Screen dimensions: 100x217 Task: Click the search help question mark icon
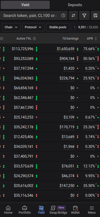click(x=63, y=15)
